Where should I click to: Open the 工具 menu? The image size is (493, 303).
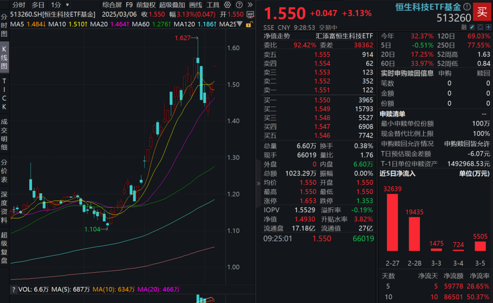(214, 5)
